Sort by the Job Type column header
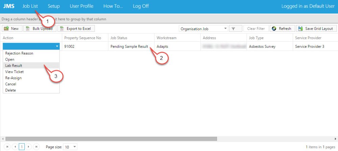The height and width of the screenshot is (151, 338). coord(270,38)
